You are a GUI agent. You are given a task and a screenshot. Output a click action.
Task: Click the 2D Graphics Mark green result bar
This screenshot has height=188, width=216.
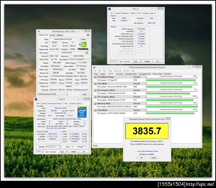click(x=168, y=93)
